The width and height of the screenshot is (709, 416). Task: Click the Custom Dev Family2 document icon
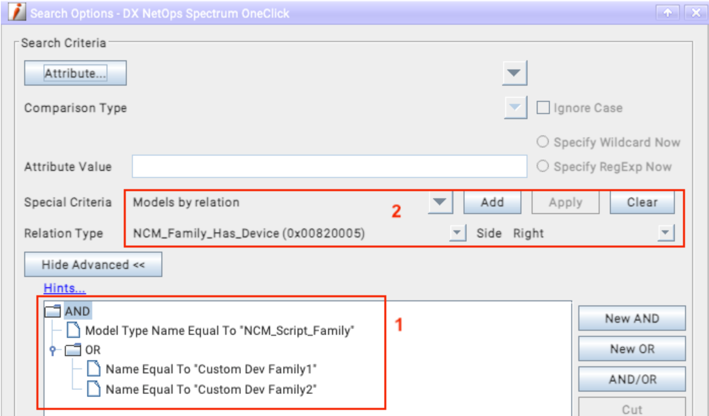(94, 389)
